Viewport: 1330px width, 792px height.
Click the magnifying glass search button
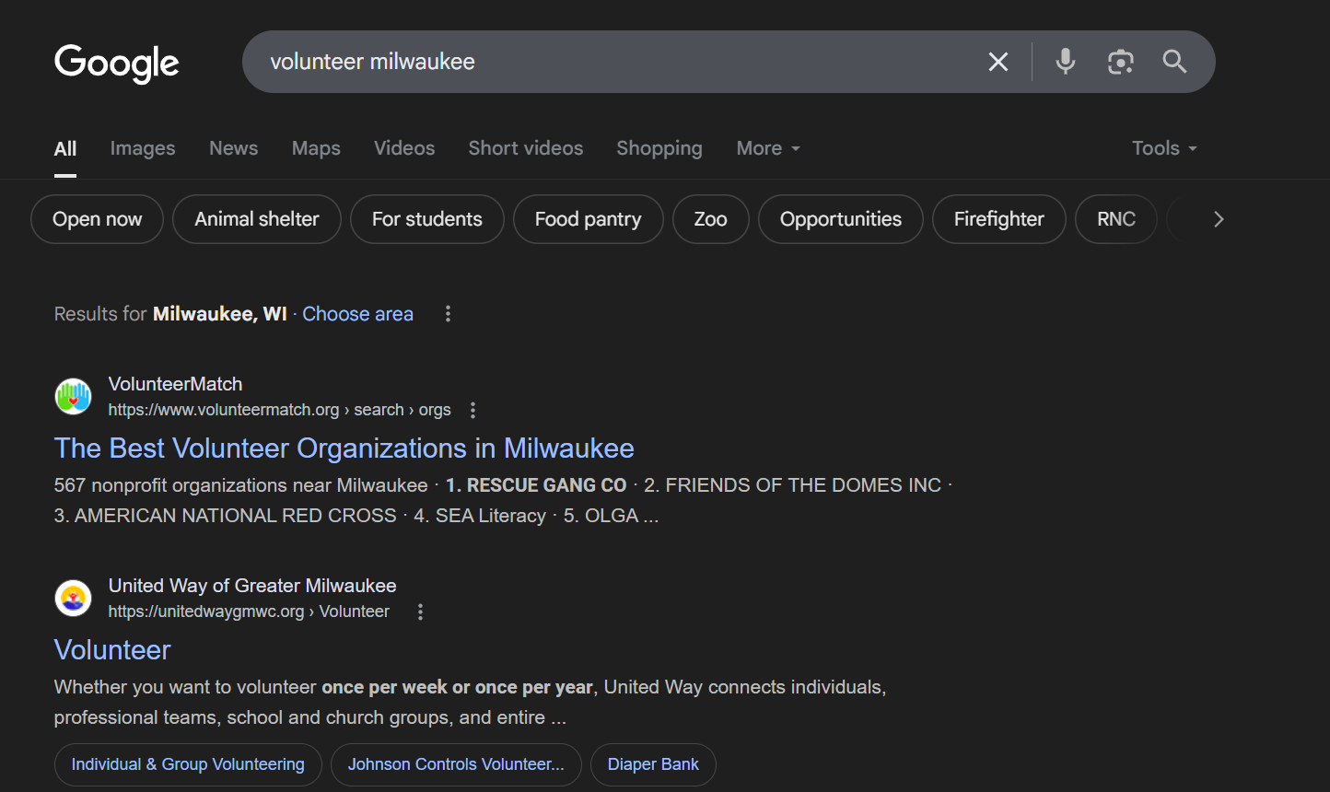pyautogui.click(x=1174, y=62)
